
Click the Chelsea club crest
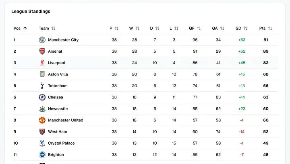point(42,97)
